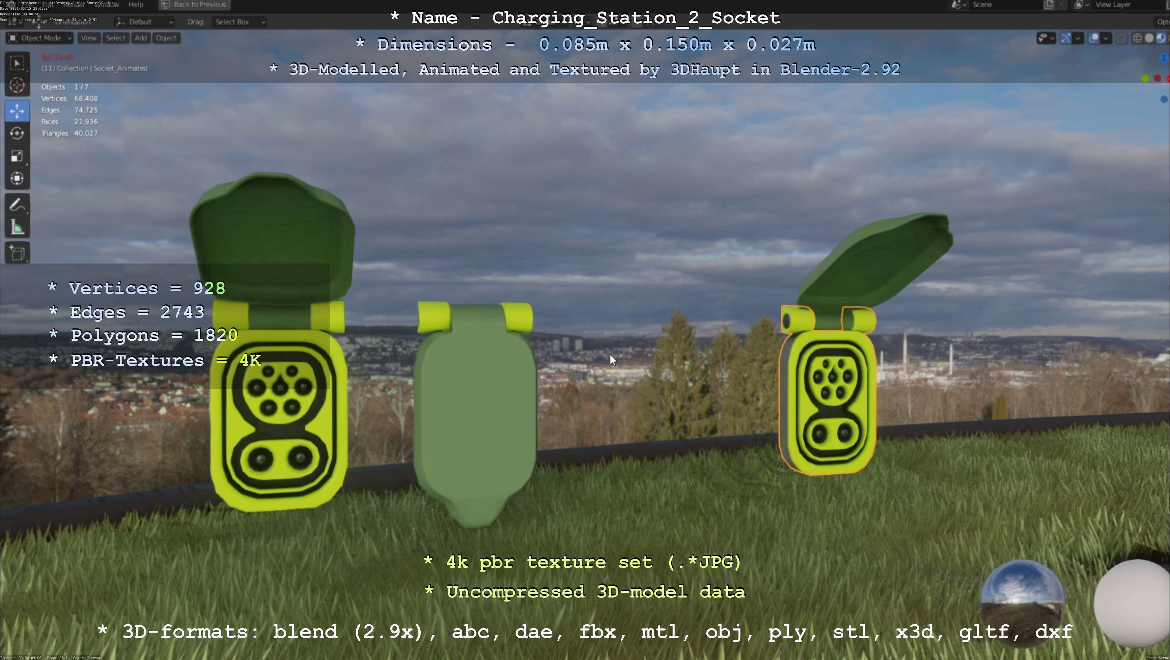This screenshot has width=1170, height=660.
Task: Click the remove scene X button
Action: pyautogui.click(x=1061, y=4)
